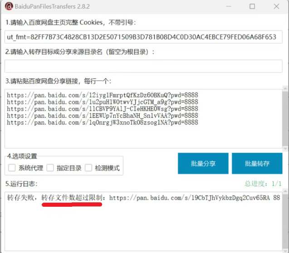Viewport: 289px width, 253px height.
Task: Click inside the share links text area
Action: pyautogui.click(x=143, y=119)
